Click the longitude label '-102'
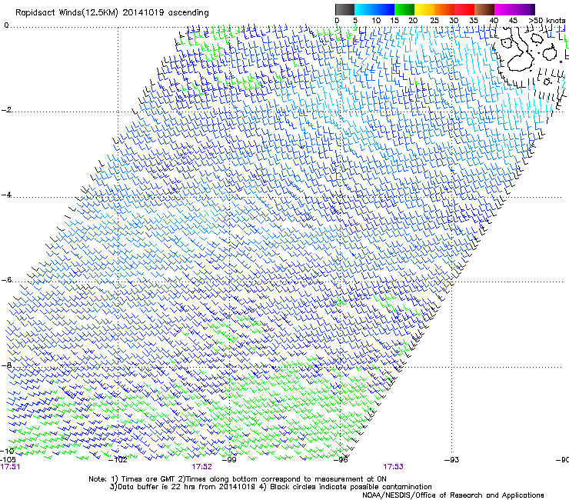Screen dimensions: 569x500 pyautogui.click(x=118, y=460)
